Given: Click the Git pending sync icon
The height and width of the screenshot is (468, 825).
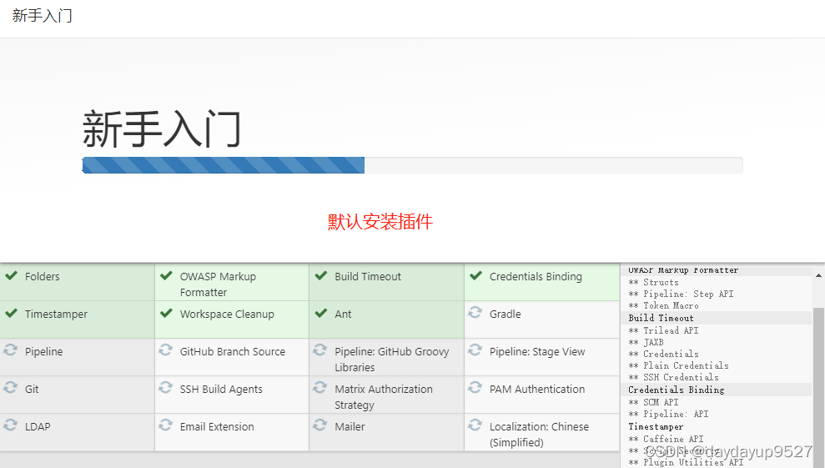Looking at the screenshot, I should [x=11, y=387].
